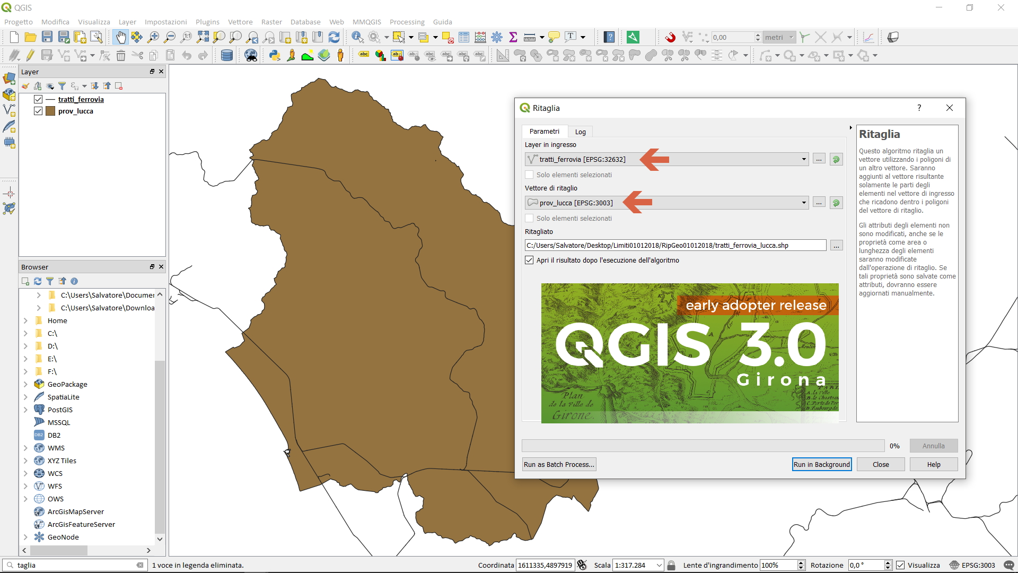The image size is (1018, 573).
Task: Toggle the Visualizza render checkbox in status bar
Action: (900, 565)
